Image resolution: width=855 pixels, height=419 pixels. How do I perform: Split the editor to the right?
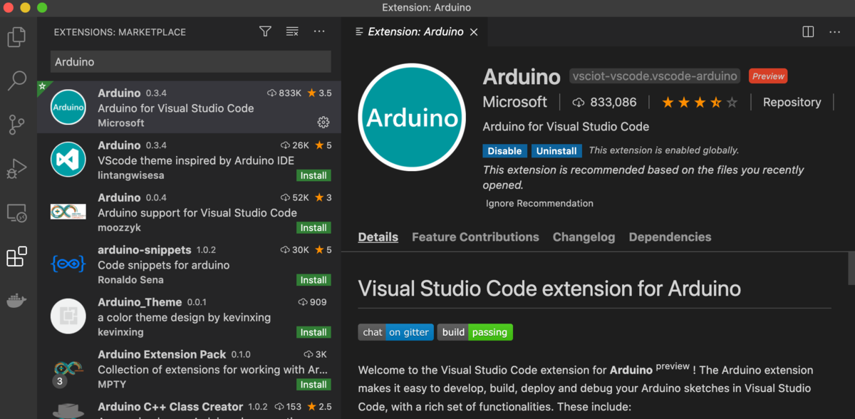click(x=808, y=31)
